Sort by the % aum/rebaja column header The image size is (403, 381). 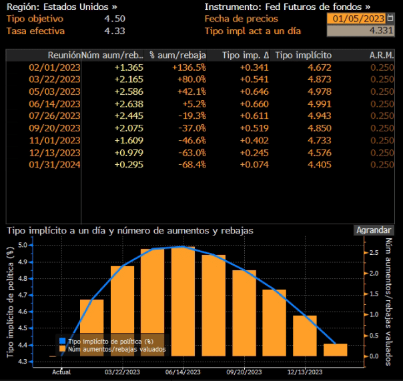tap(175, 55)
